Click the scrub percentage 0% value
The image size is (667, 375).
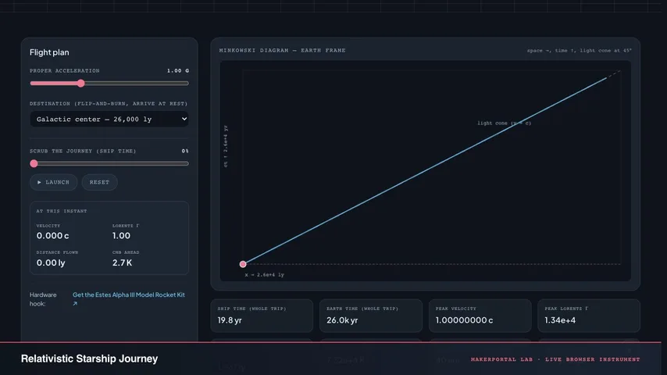click(185, 151)
